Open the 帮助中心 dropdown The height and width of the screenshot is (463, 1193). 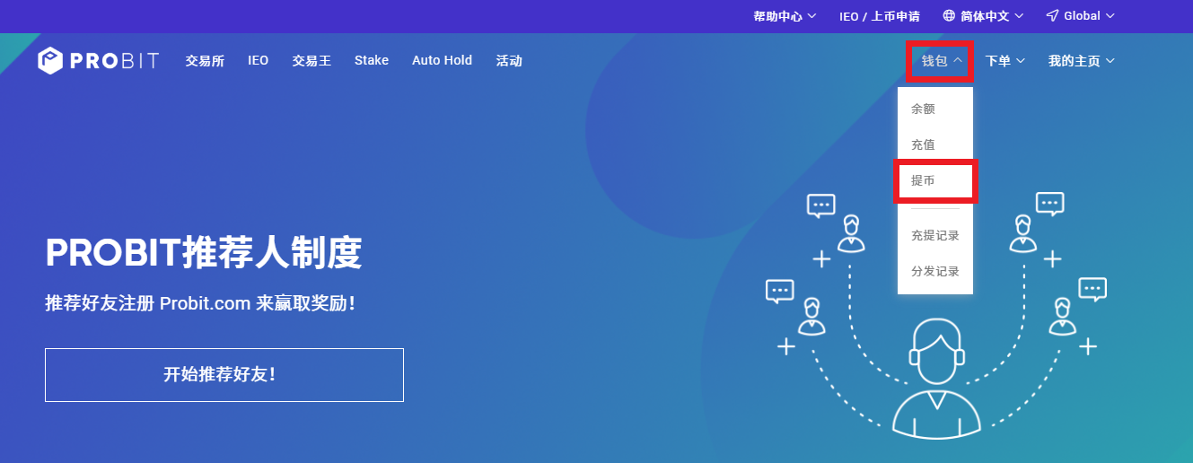[x=785, y=16]
